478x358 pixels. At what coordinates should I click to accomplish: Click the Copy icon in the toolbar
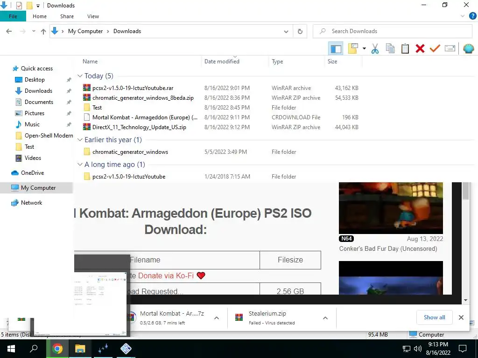390,48
